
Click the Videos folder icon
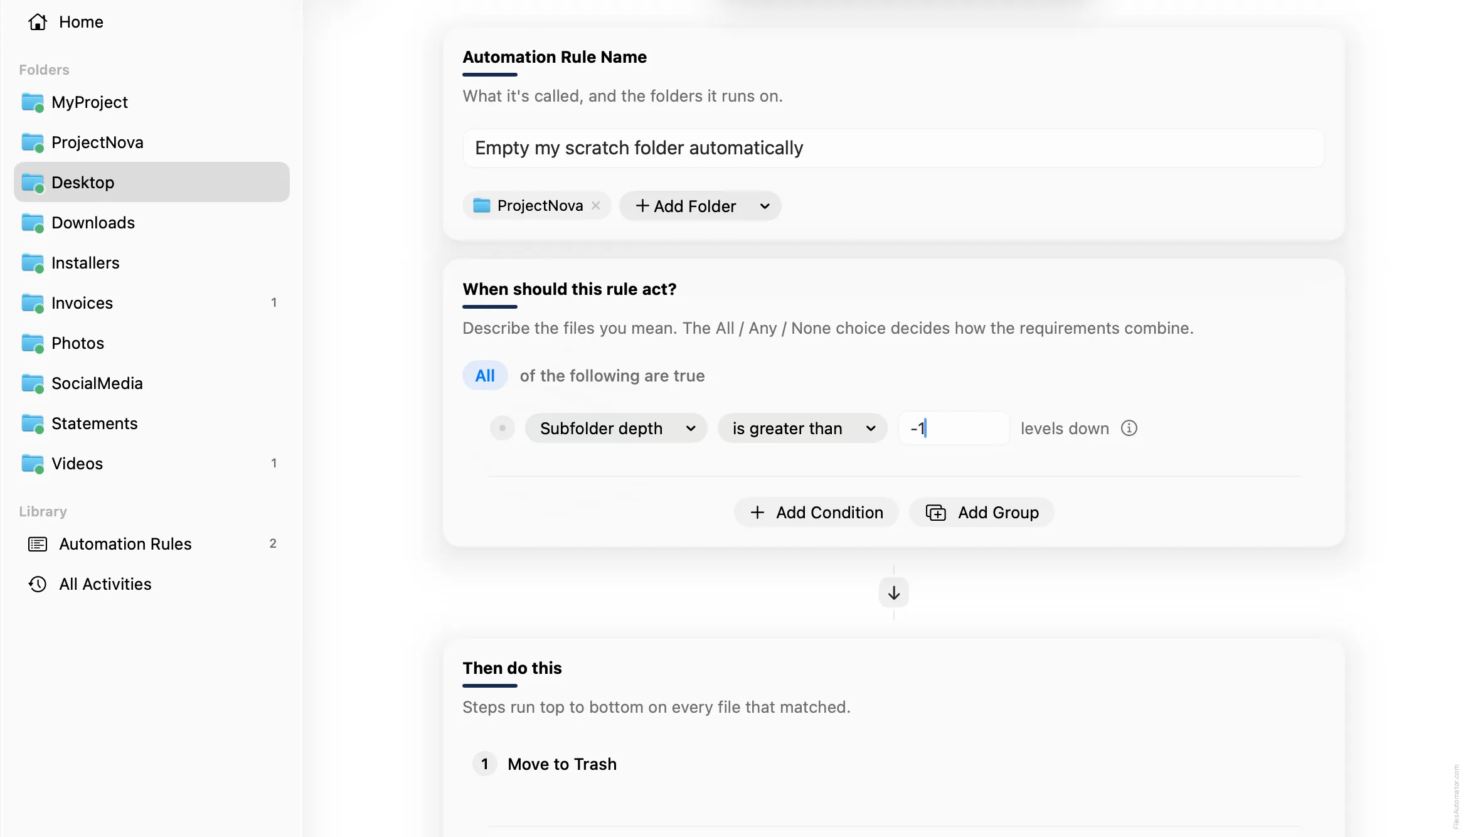pos(33,464)
